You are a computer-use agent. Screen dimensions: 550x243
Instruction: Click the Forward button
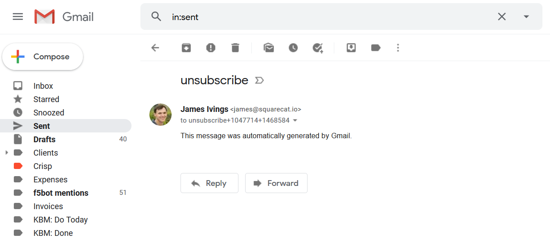(x=276, y=183)
